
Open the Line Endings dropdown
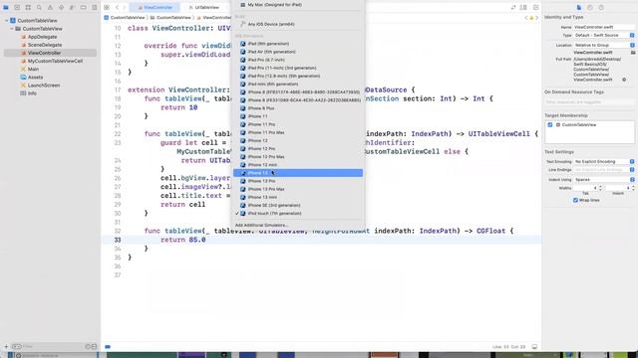[x=604, y=170]
